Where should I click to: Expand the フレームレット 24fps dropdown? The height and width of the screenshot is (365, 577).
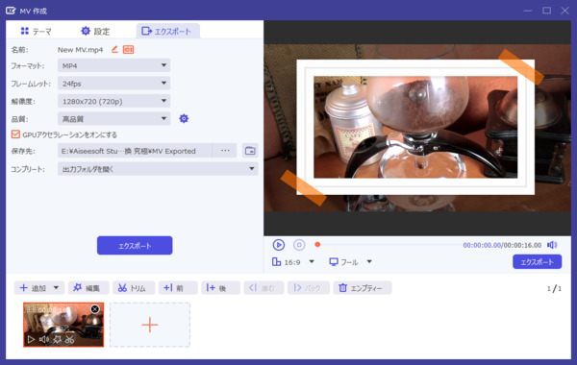(113, 84)
